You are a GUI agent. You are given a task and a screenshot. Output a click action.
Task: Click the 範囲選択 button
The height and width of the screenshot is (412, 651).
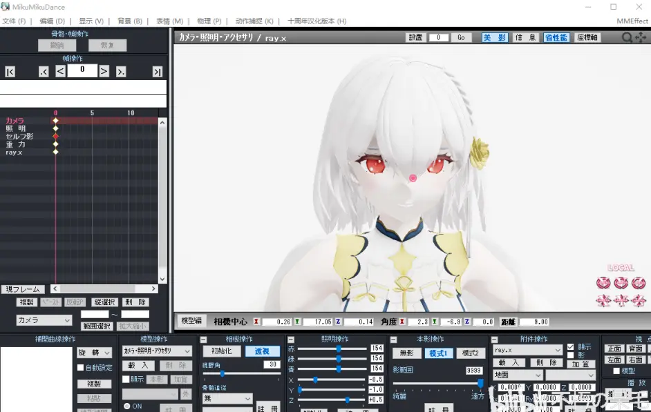97,326
